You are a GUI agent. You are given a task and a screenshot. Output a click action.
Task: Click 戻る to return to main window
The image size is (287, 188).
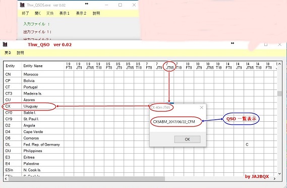8,53
